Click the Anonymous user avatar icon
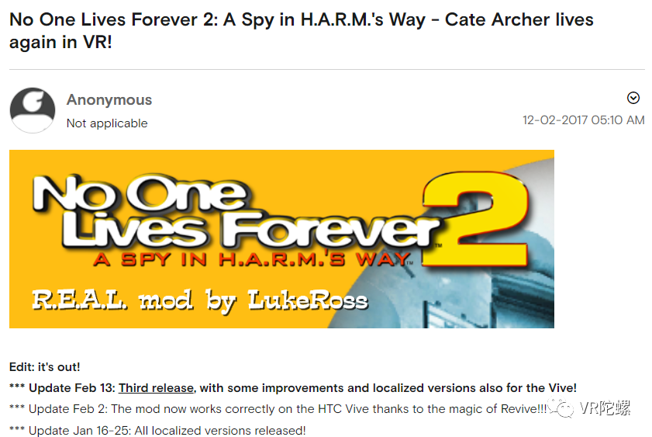The height and width of the screenshot is (437, 652). click(x=33, y=110)
